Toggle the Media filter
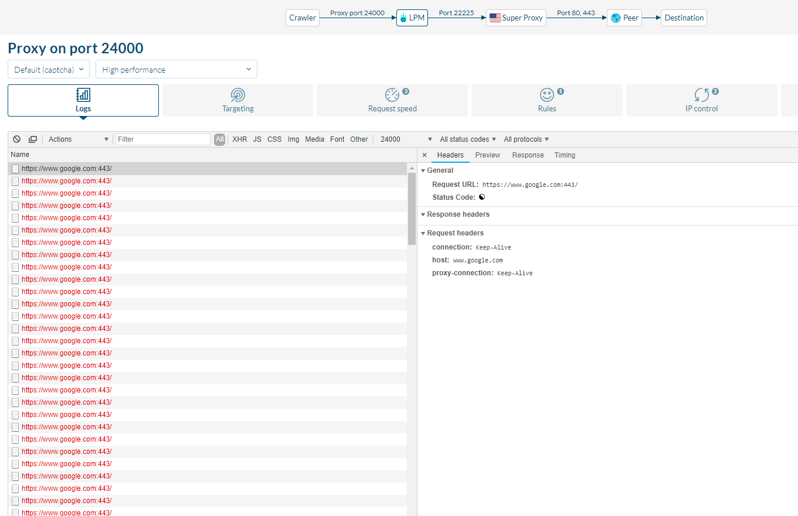Screen dimensions: 798x516 [x=315, y=139]
